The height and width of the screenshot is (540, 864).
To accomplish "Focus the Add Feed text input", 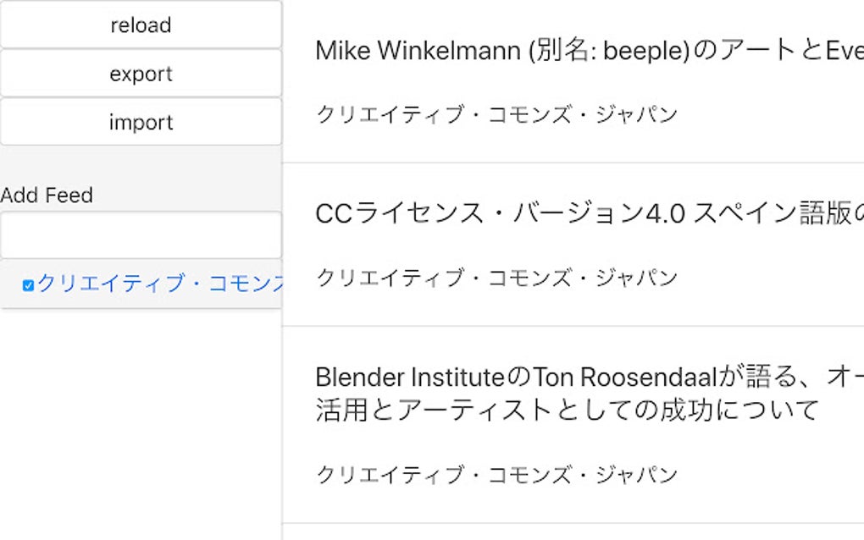I will [x=141, y=234].
